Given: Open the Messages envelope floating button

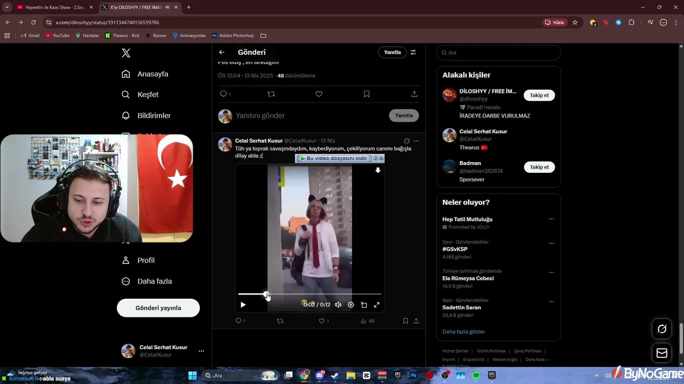Looking at the screenshot, I should click(662, 353).
